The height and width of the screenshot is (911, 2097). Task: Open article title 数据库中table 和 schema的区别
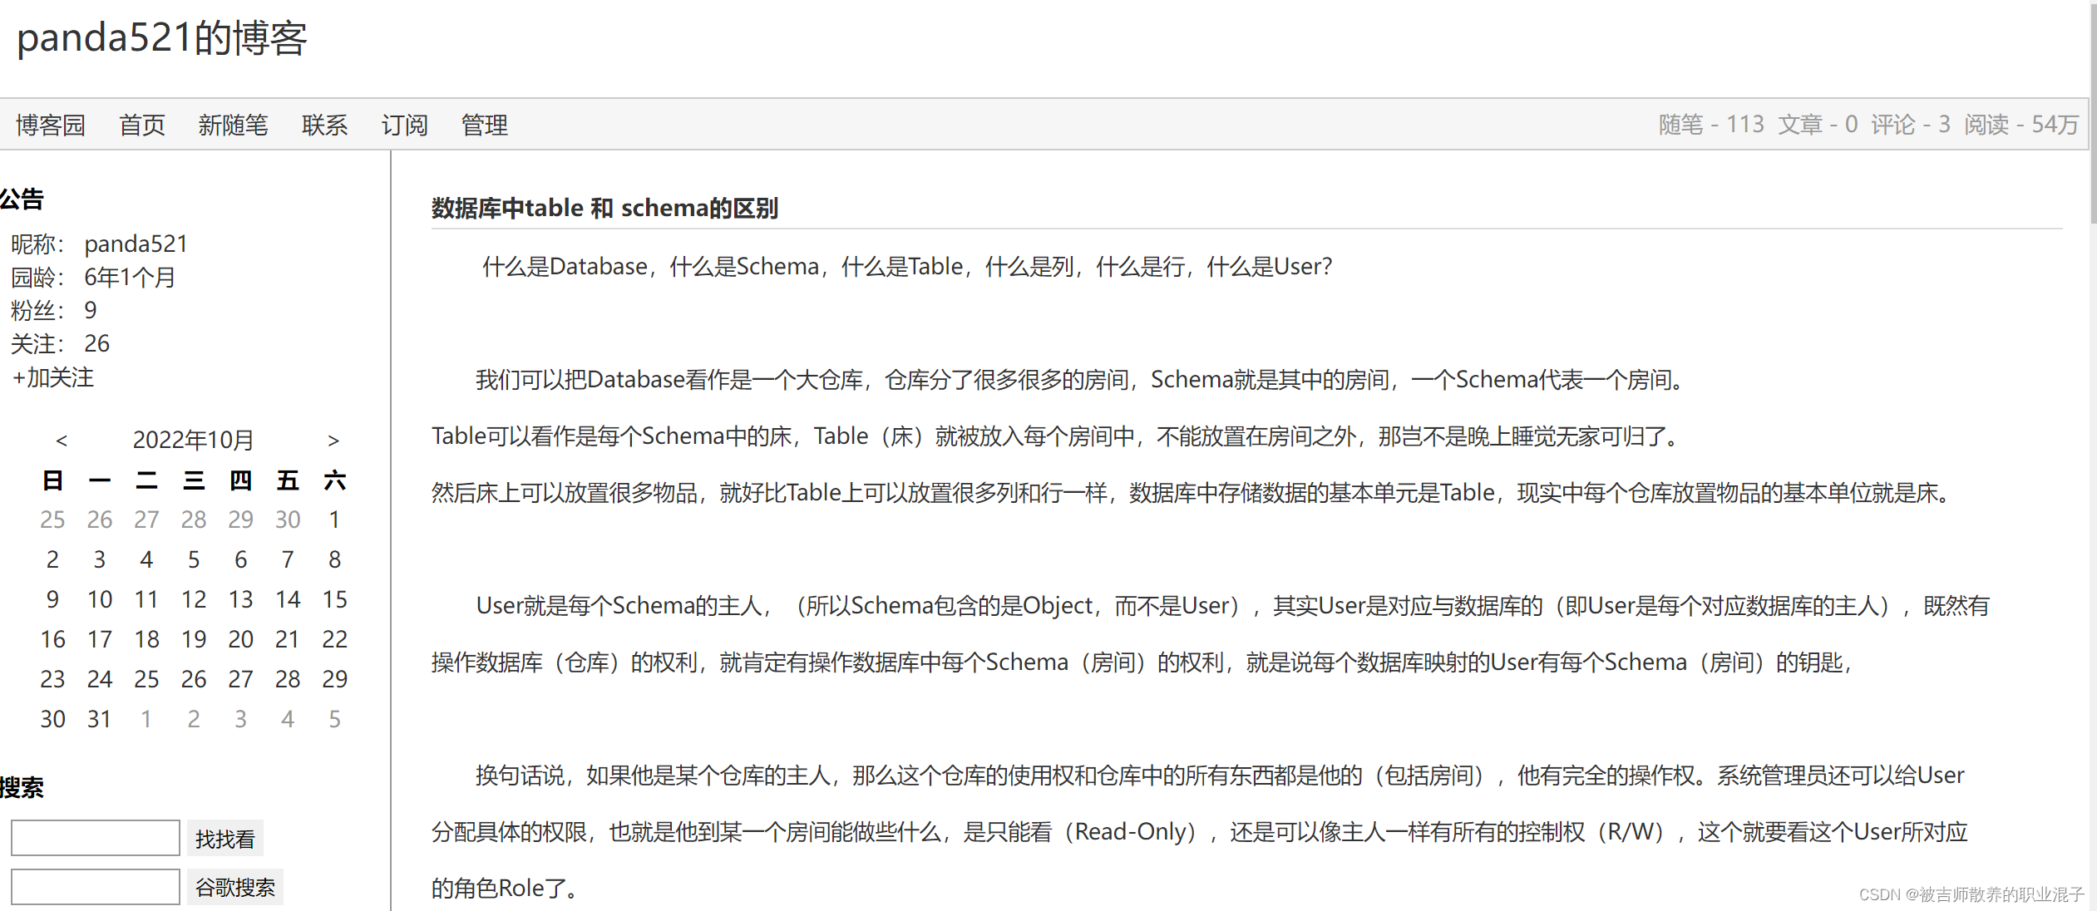click(604, 208)
